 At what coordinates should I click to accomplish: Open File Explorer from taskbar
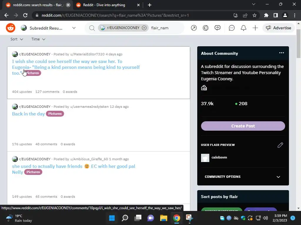(x=164, y=218)
